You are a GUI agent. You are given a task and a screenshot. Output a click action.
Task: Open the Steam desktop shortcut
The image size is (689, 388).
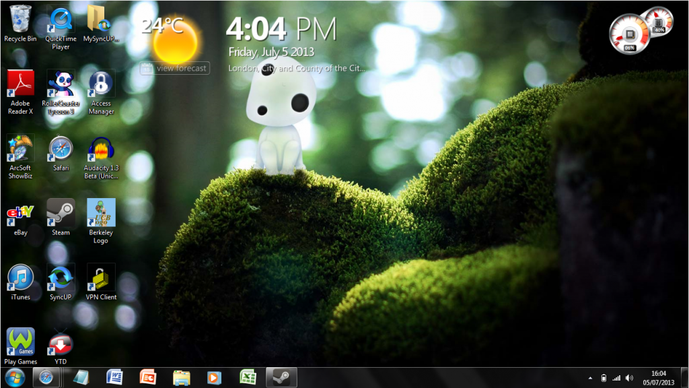click(61, 212)
